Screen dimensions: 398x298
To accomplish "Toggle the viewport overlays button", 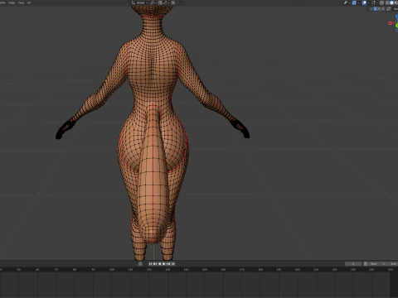I will (x=364, y=2).
